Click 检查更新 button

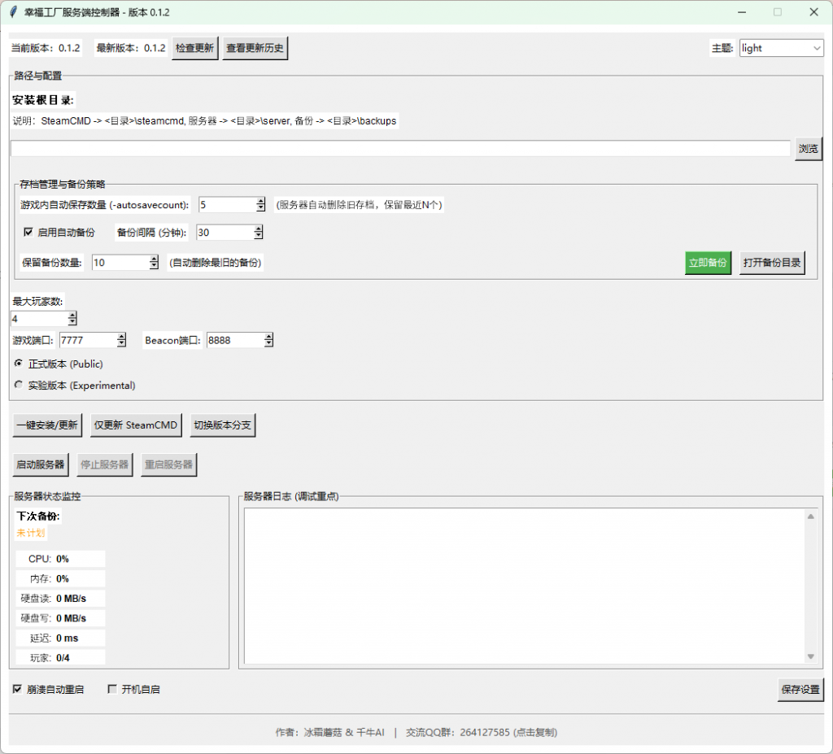coord(194,48)
